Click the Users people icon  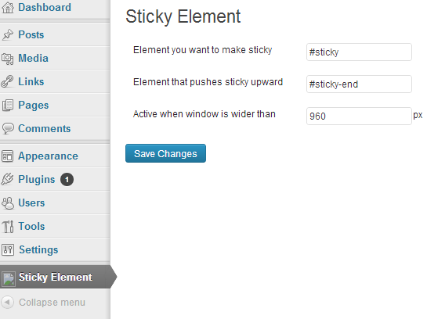point(8,203)
